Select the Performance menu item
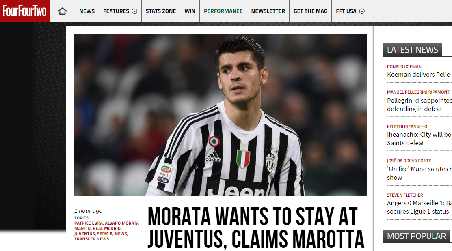This screenshot has height=251, width=452. 223,11
